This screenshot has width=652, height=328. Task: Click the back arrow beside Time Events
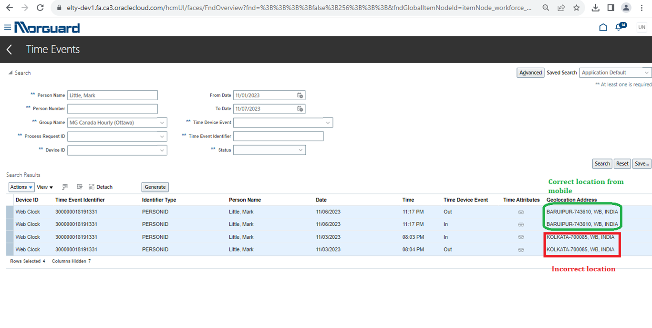[x=9, y=50]
